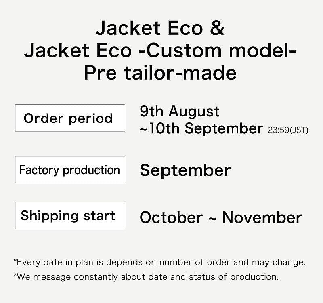The image size is (323, 303).
Task: Click the September production month text
Action: coord(185,170)
